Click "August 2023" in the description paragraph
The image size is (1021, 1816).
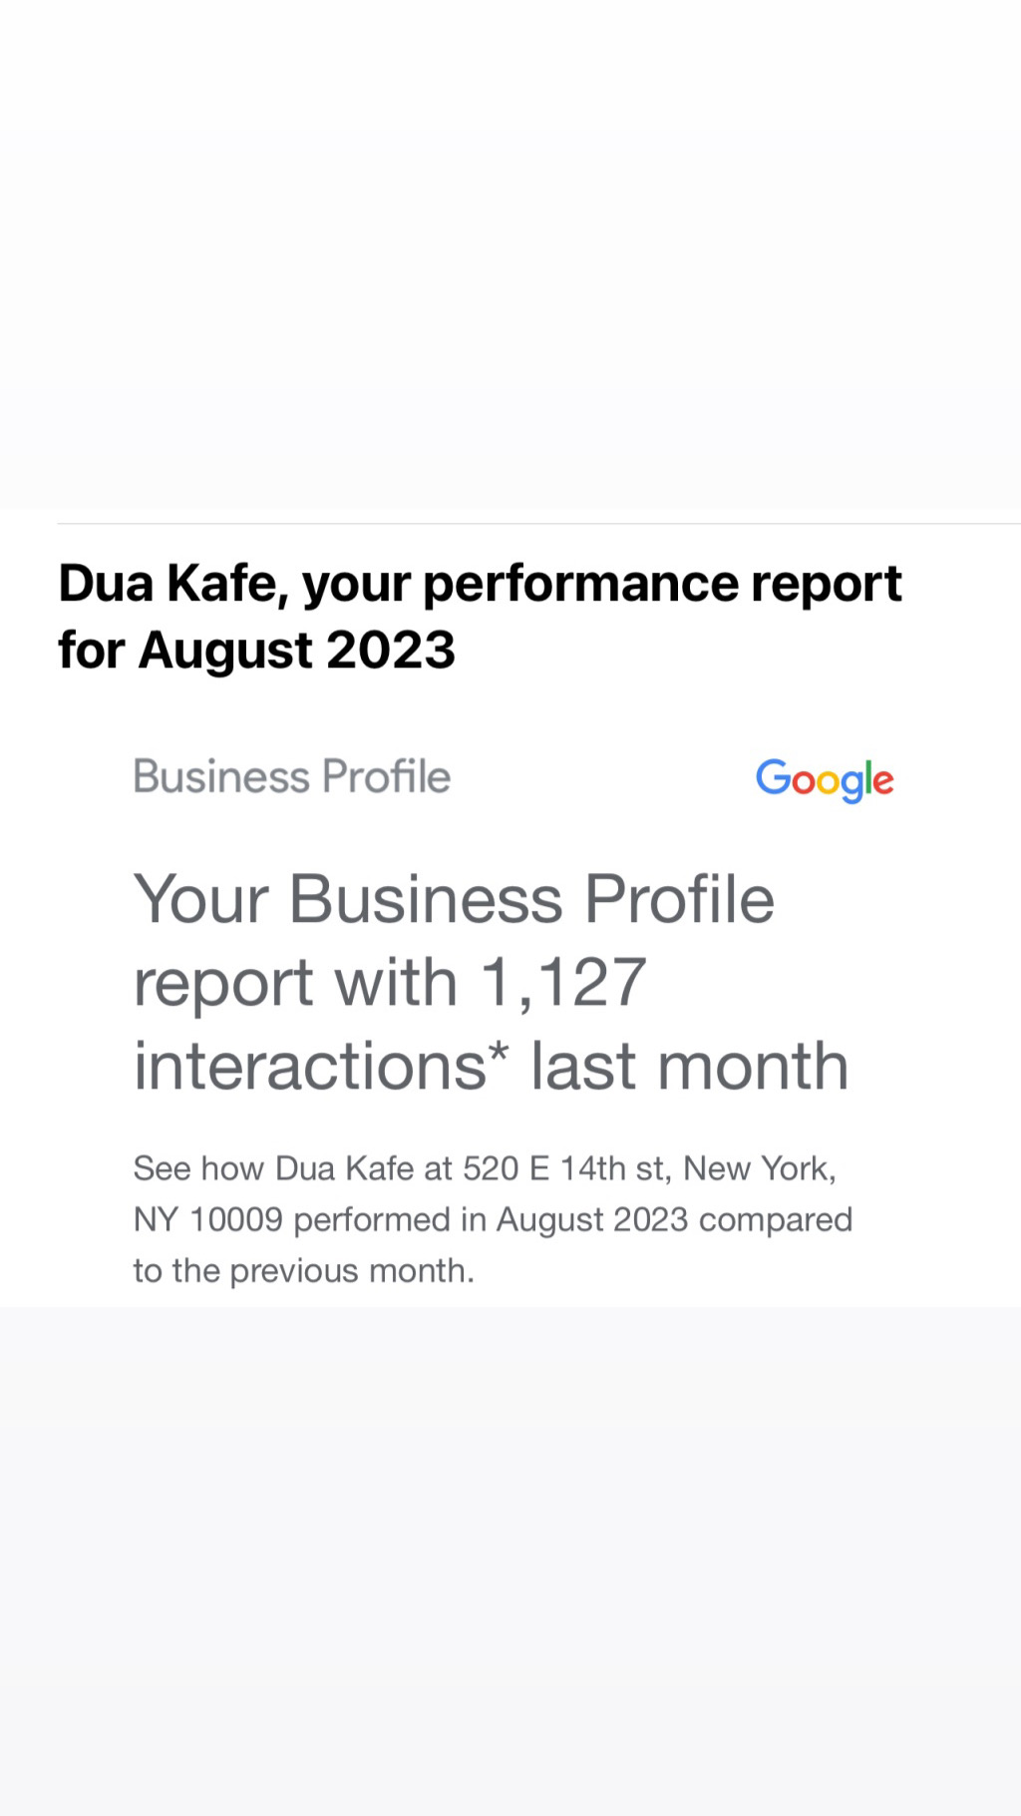tap(592, 1219)
